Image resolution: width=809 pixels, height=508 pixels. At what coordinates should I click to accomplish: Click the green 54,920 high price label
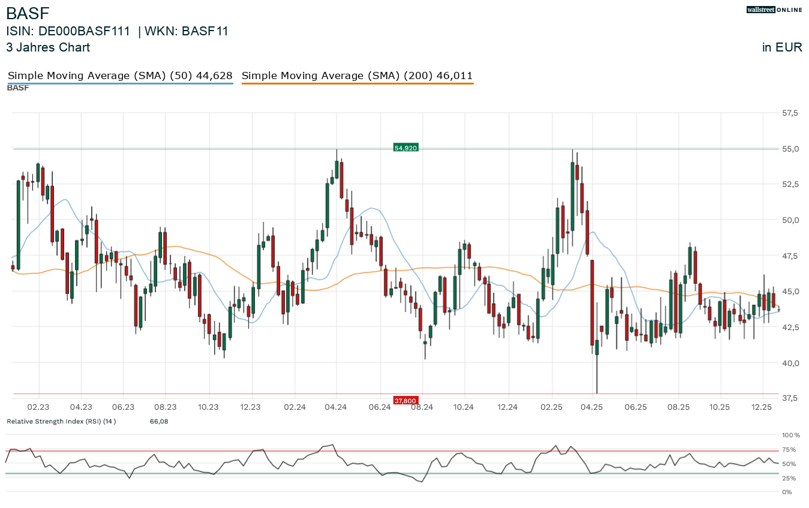coord(405,147)
